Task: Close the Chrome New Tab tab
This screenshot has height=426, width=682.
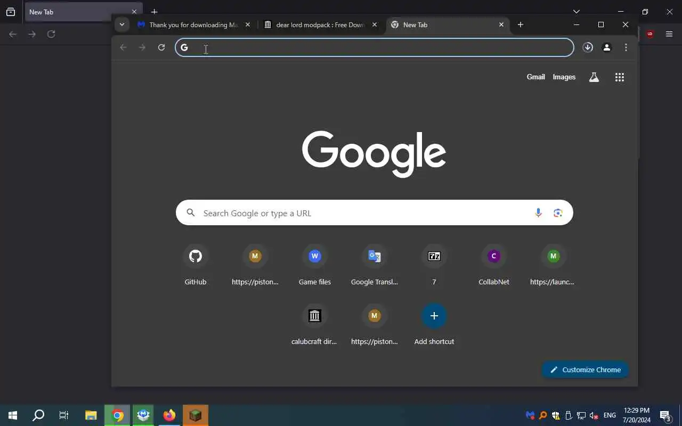Action: [x=501, y=24]
